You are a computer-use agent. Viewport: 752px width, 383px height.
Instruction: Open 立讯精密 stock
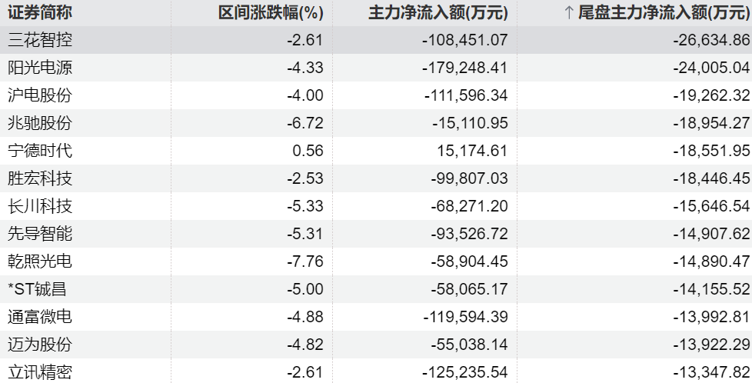(40, 372)
